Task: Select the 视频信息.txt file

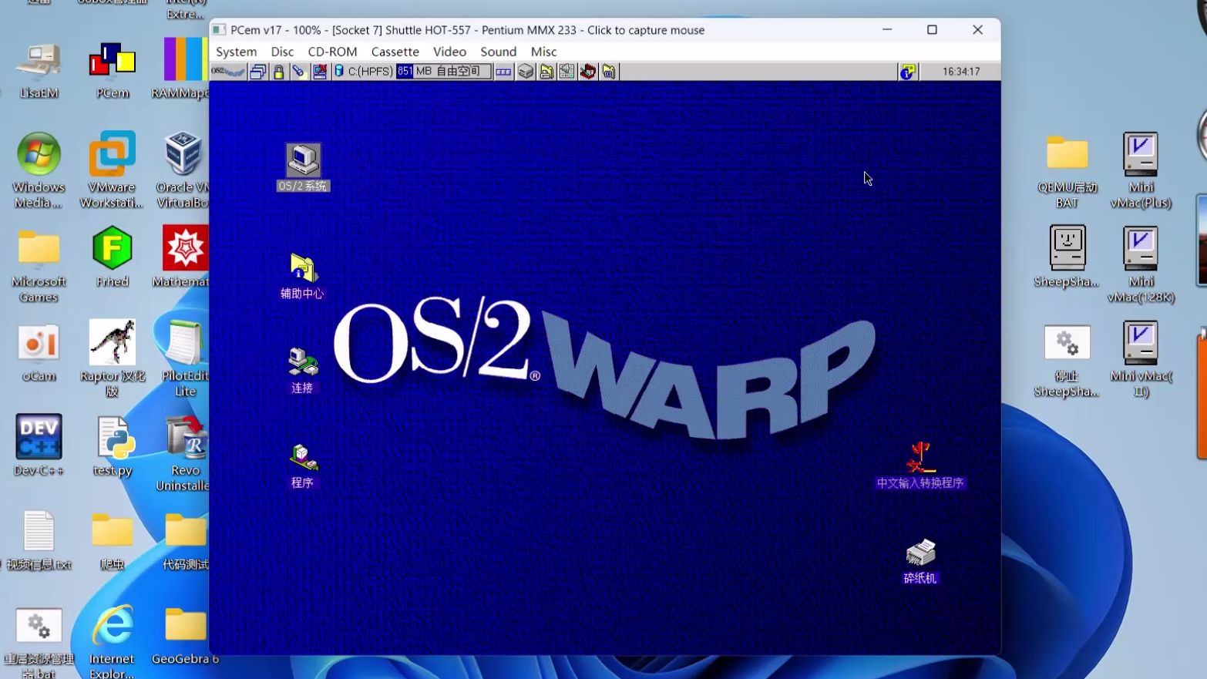Action: pos(39,541)
